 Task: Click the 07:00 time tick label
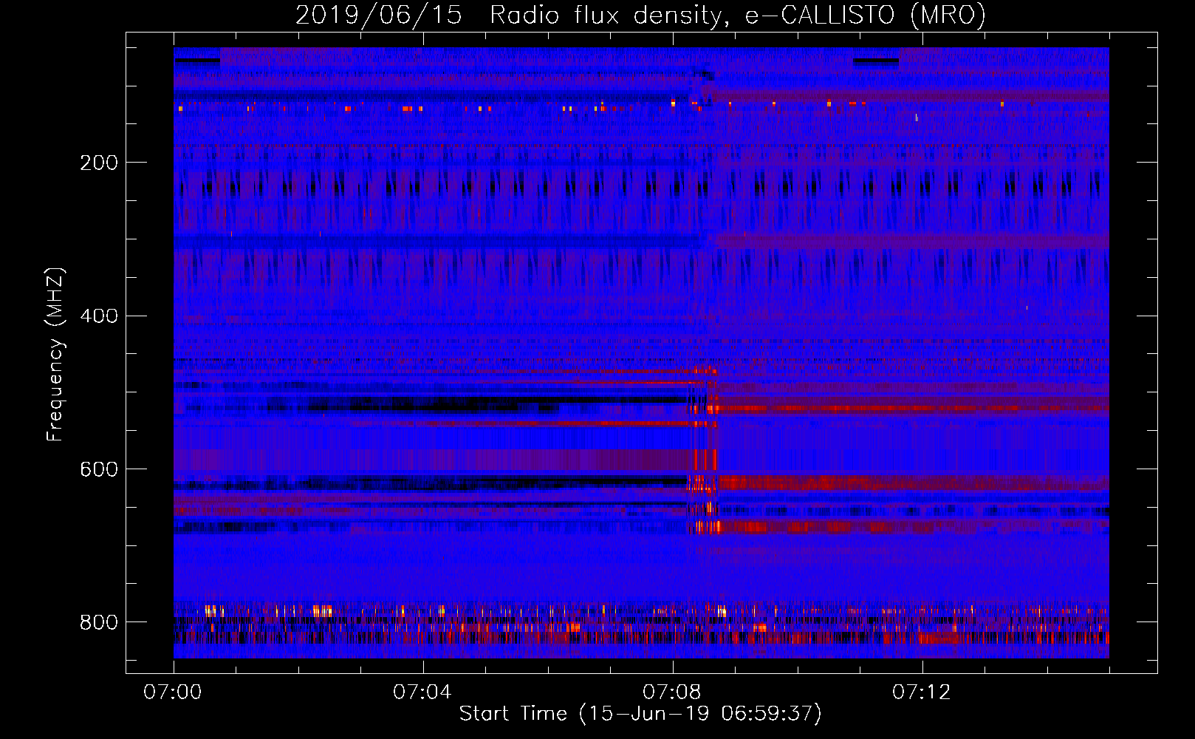click(x=173, y=692)
